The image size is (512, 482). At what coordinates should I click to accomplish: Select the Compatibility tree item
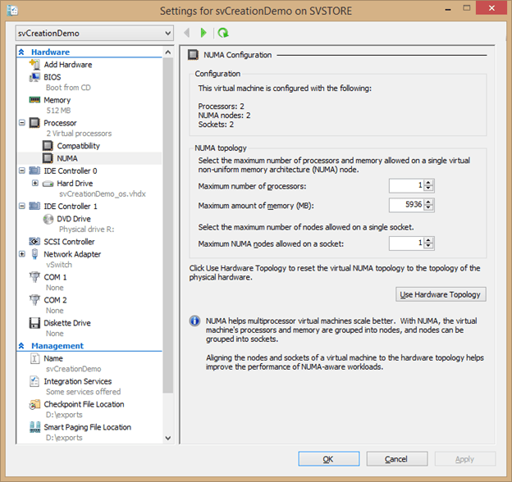click(x=79, y=146)
